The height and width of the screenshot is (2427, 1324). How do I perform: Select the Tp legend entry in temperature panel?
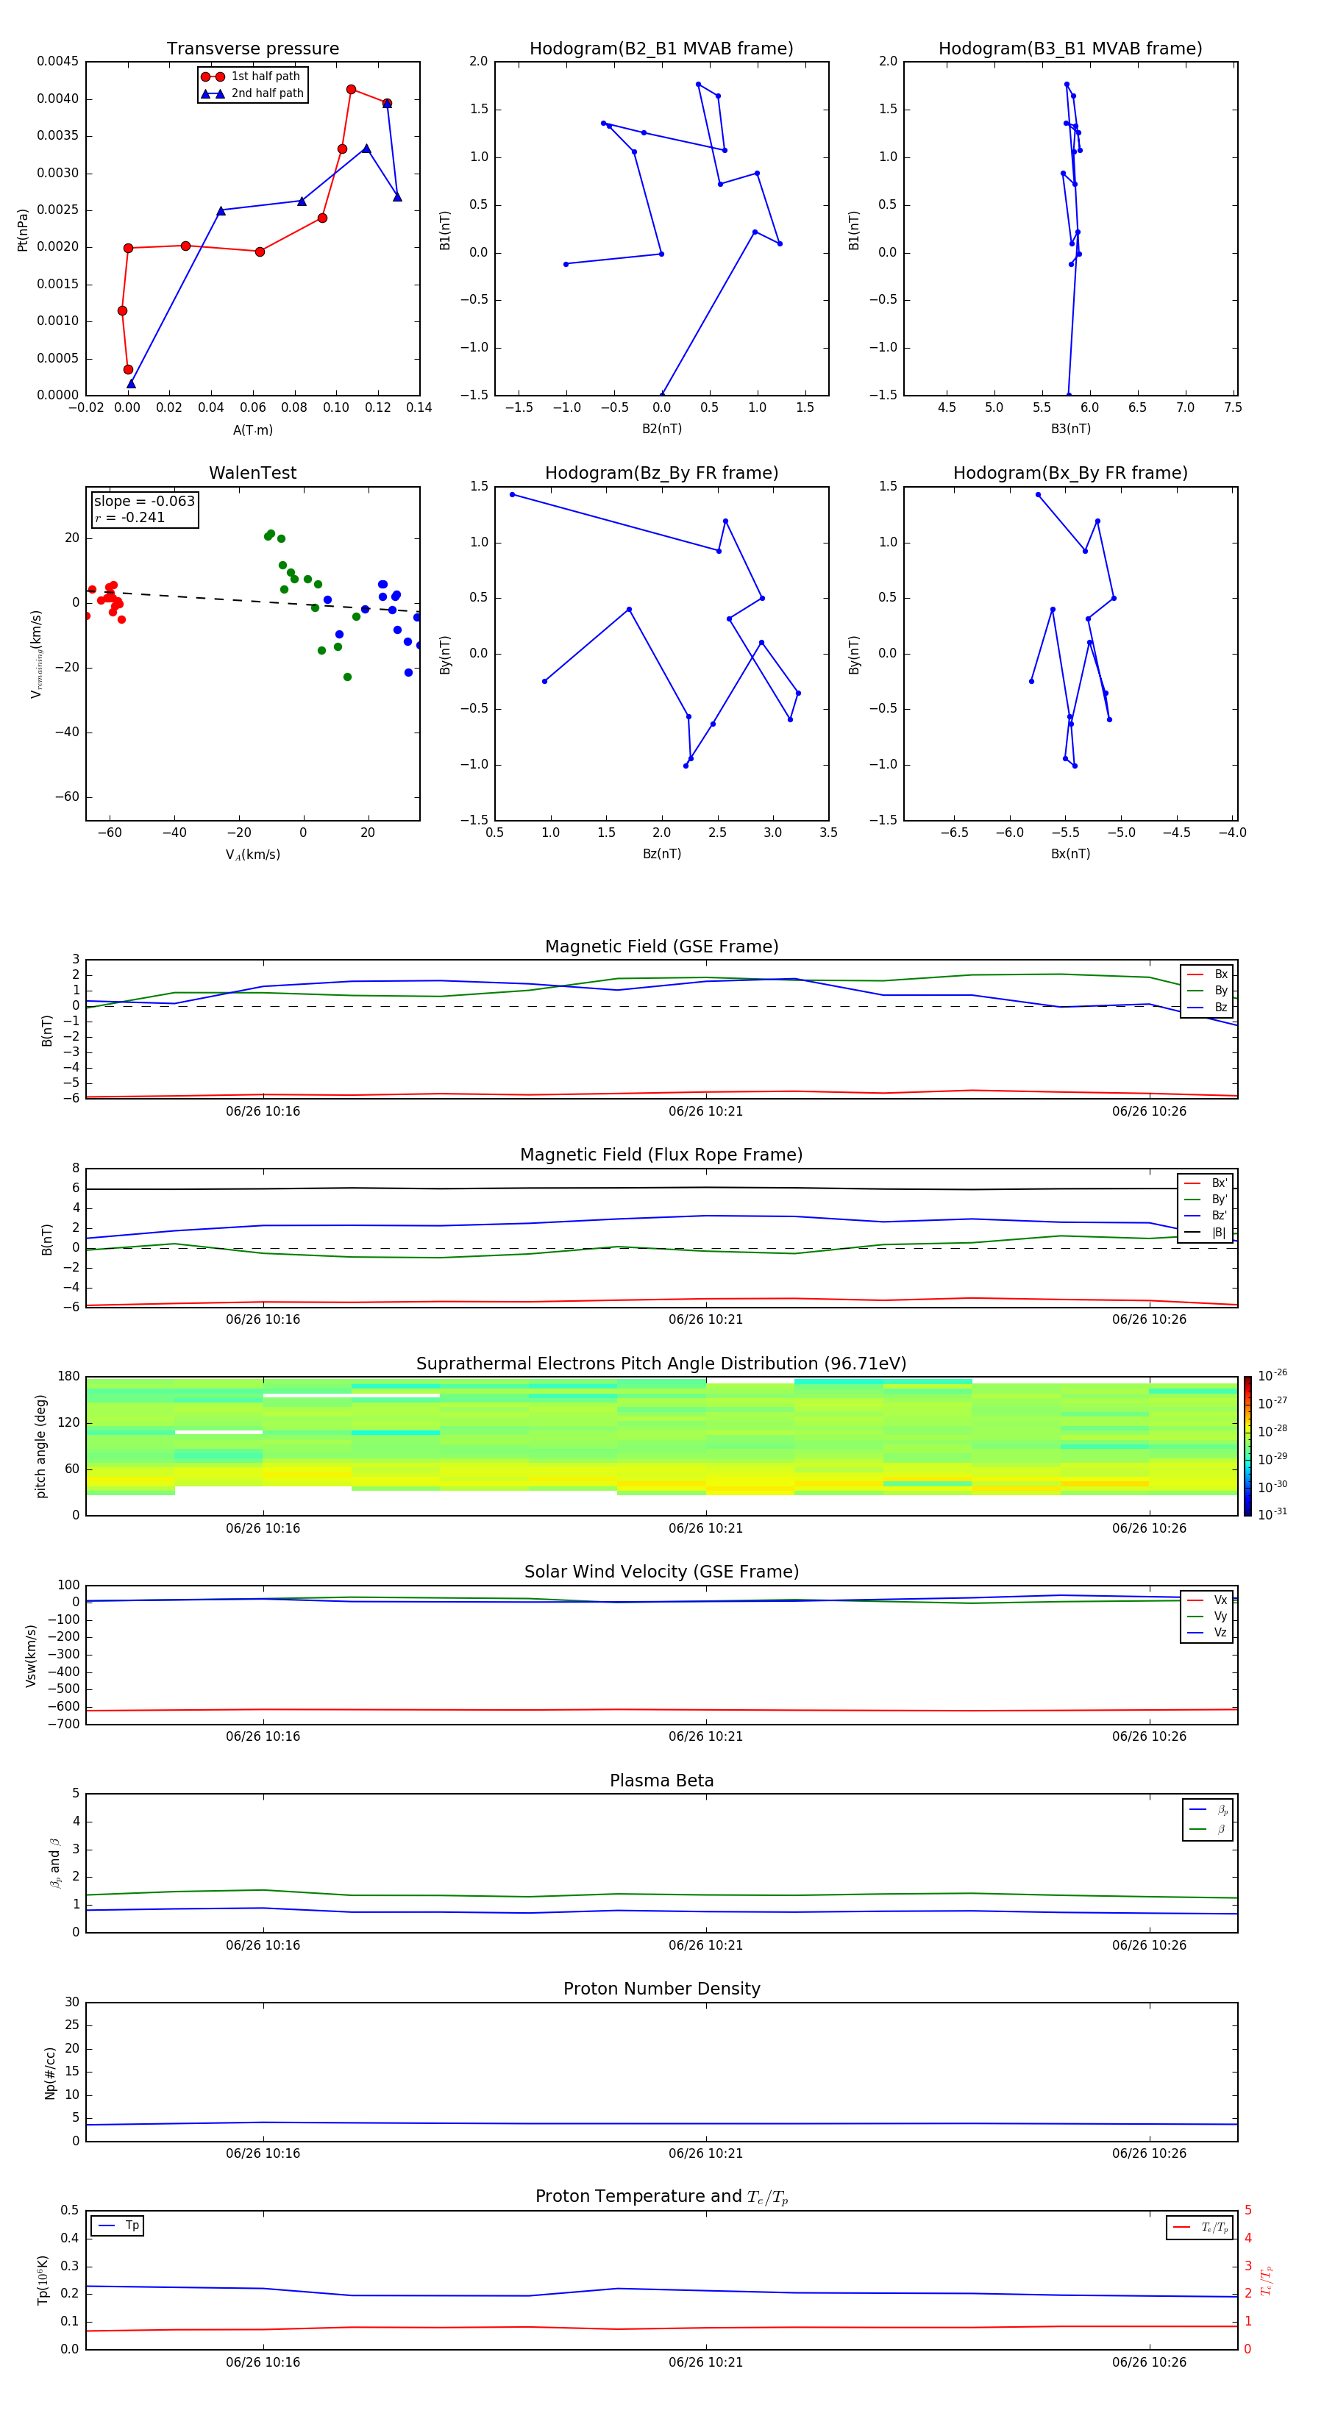[118, 2225]
